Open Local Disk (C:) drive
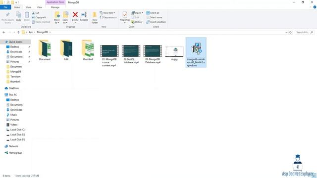 (18, 130)
